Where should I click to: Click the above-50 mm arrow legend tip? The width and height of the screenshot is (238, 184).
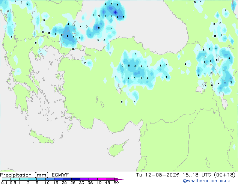pyautogui.click(x=119, y=179)
